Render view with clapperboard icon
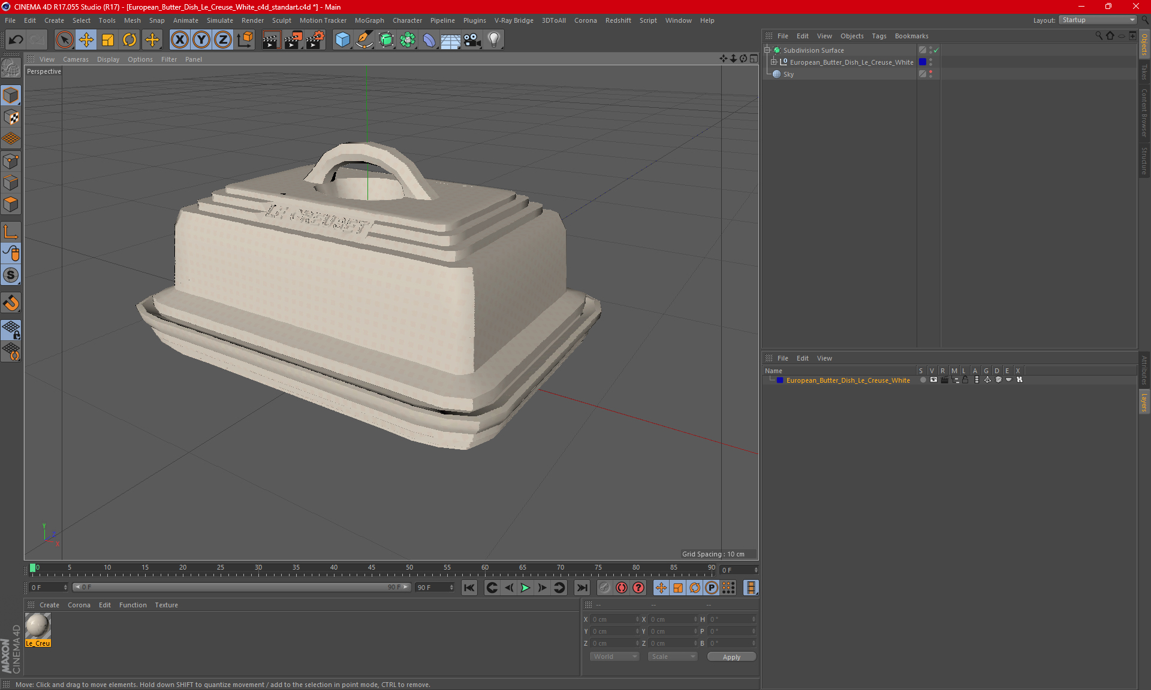The image size is (1151, 690). coord(271,40)
